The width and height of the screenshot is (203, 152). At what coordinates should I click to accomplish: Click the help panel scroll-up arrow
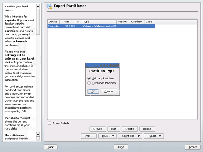38,6
